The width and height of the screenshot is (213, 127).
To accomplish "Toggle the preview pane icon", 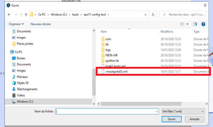I will point(195,24).
